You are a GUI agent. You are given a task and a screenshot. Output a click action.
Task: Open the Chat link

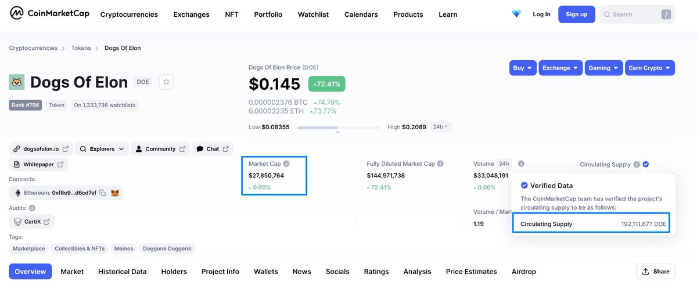point(213,149)
